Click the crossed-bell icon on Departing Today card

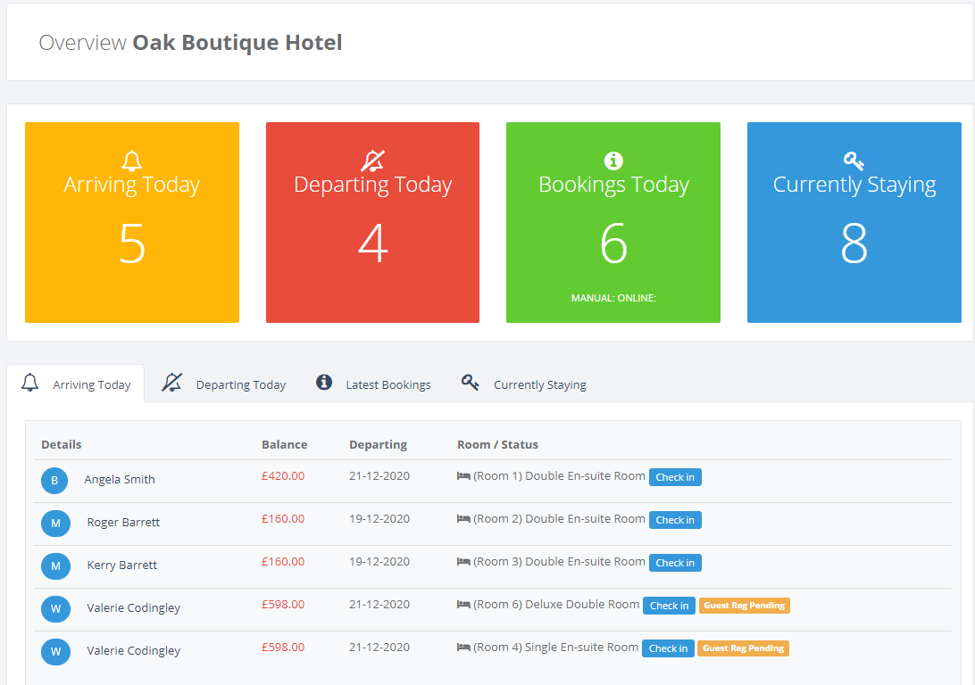click(x=372, y=161)
